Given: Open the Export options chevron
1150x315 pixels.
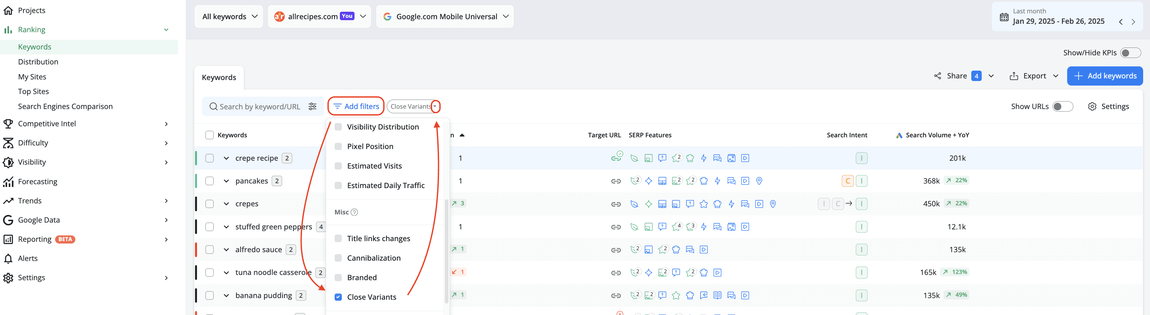Looking at the screenshot, I should click(1055, 76).
